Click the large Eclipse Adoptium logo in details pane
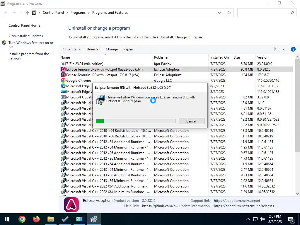 (x=71, y=204)
